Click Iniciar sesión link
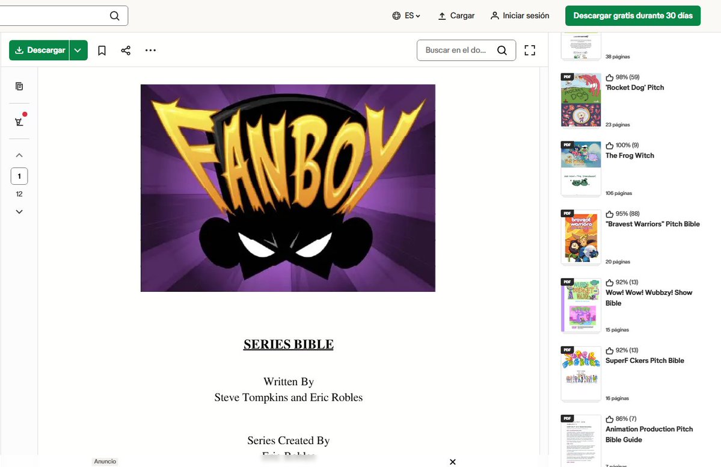Viewport: 721px width, 467px height. point(520,16)
